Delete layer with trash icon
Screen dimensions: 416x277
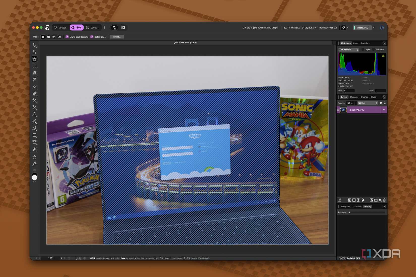tap(384, 200)
